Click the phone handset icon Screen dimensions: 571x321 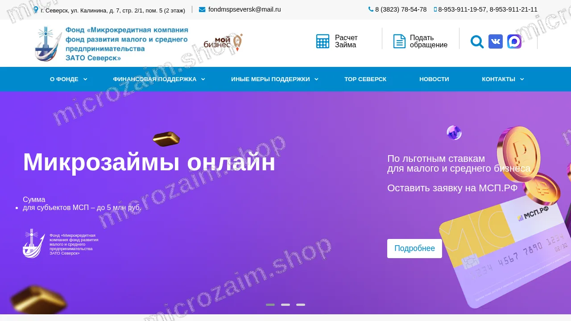[x=371, y=9]
